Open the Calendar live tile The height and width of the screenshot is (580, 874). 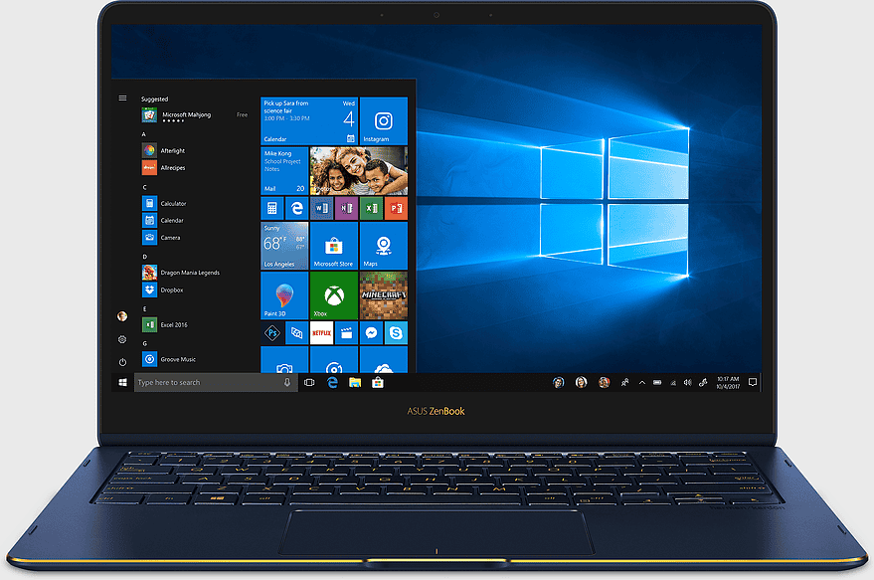coord(309,121)
